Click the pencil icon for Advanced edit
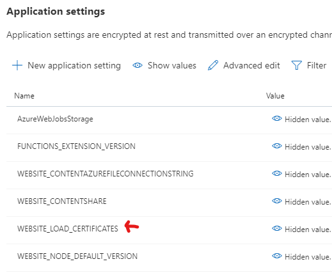 [x=213, y=65]
